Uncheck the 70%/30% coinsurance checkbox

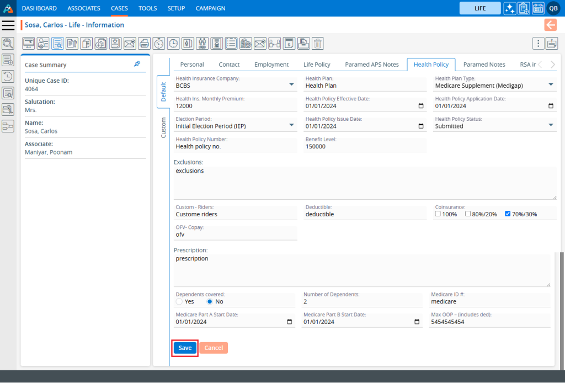click(508, 214)
